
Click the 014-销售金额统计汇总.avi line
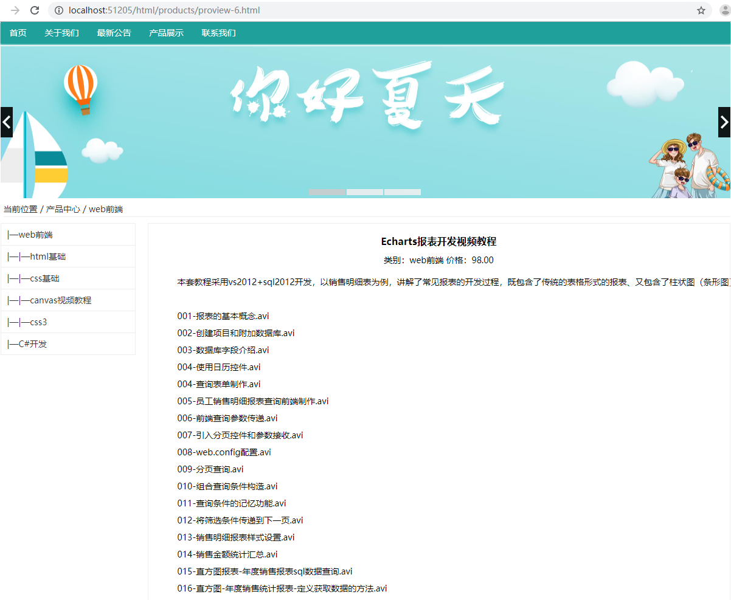[227, 554]
